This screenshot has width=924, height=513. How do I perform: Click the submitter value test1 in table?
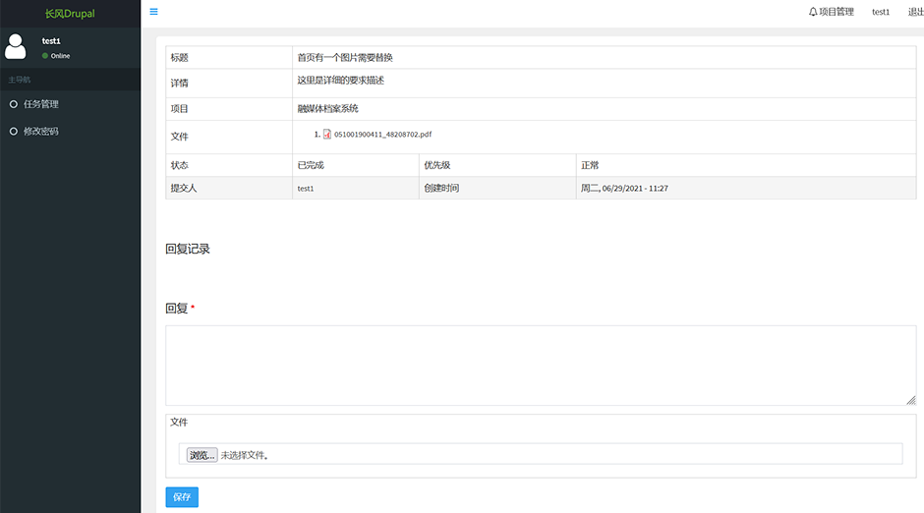coord(306,189)
